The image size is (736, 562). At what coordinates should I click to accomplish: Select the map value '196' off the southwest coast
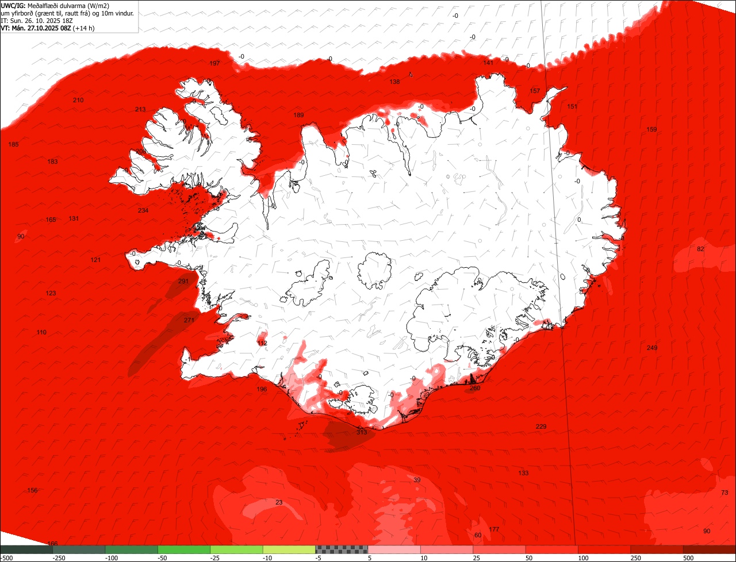[x=262, y=390]
